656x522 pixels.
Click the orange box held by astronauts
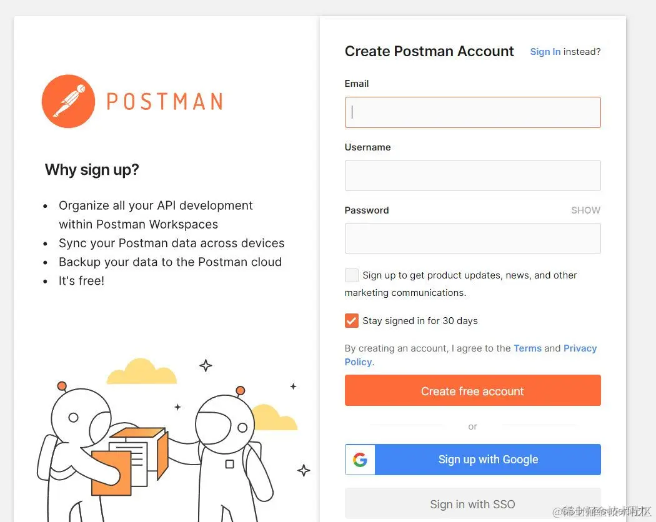130,461
